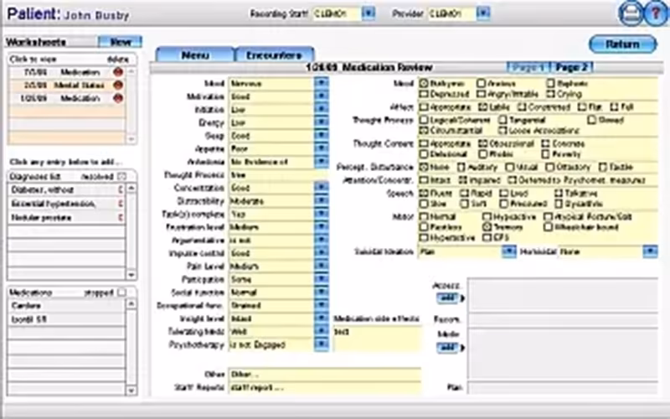The image size is (670, 419).
Task: Click the add button beside Assess
Action: tap(447, 298)
